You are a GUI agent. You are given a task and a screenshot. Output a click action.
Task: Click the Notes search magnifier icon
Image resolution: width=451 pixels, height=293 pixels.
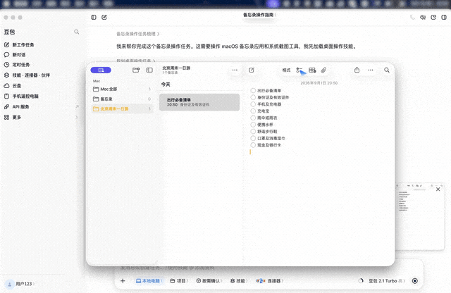click(x=387, y=70)
